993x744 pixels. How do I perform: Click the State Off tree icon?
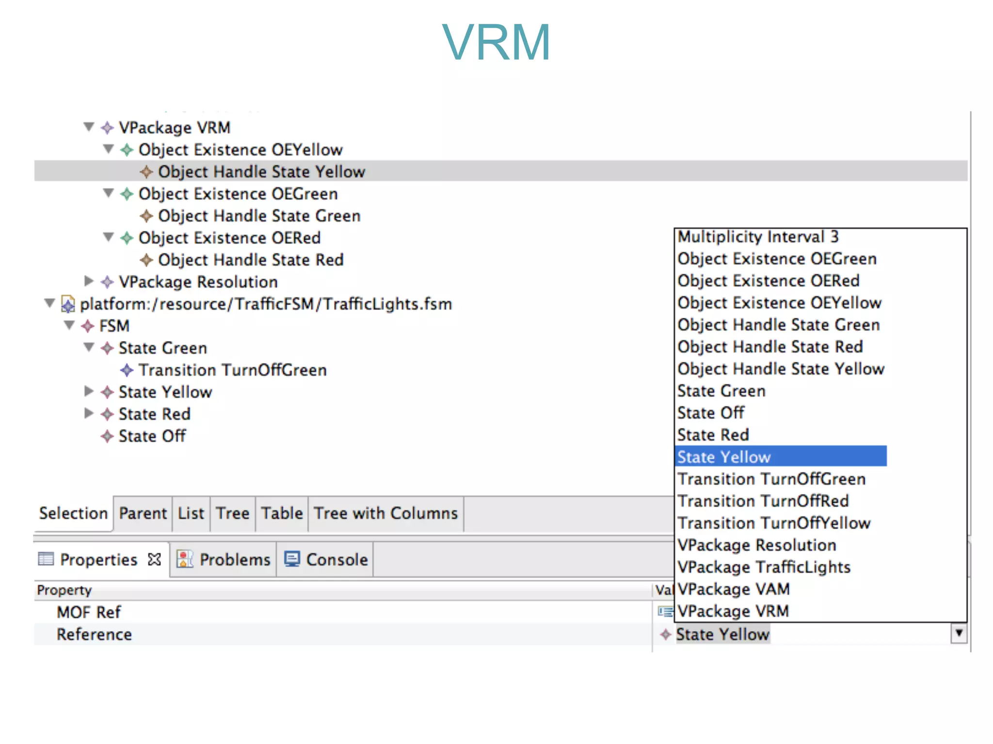tap(107, 436)
